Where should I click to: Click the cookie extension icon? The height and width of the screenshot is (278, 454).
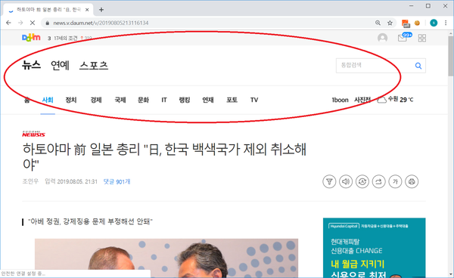(417, 23)
